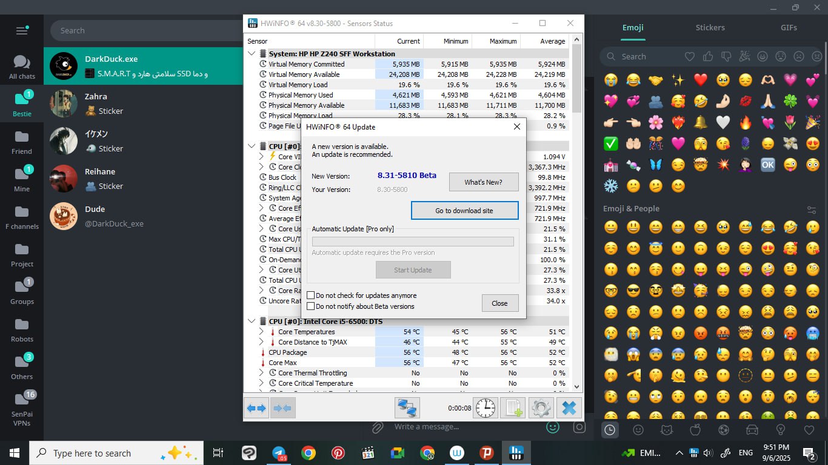
Task: Click the HWiNFO expand columns arrows icon
Action: pos(256,408)
